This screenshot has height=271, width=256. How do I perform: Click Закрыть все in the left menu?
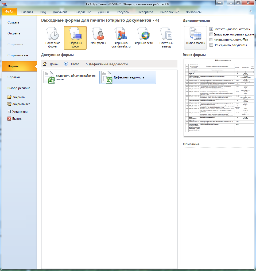[21, 104]
